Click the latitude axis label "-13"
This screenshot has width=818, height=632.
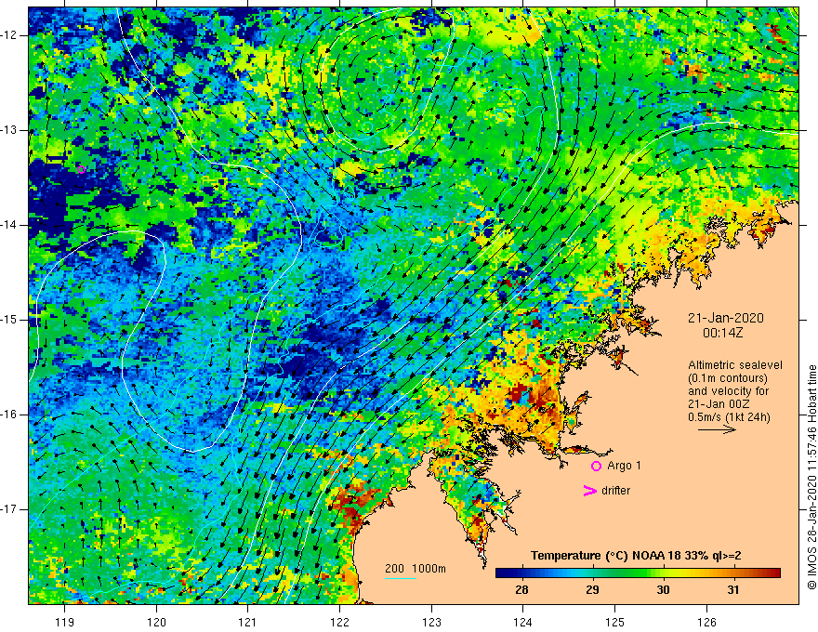(x=10, y=130)
